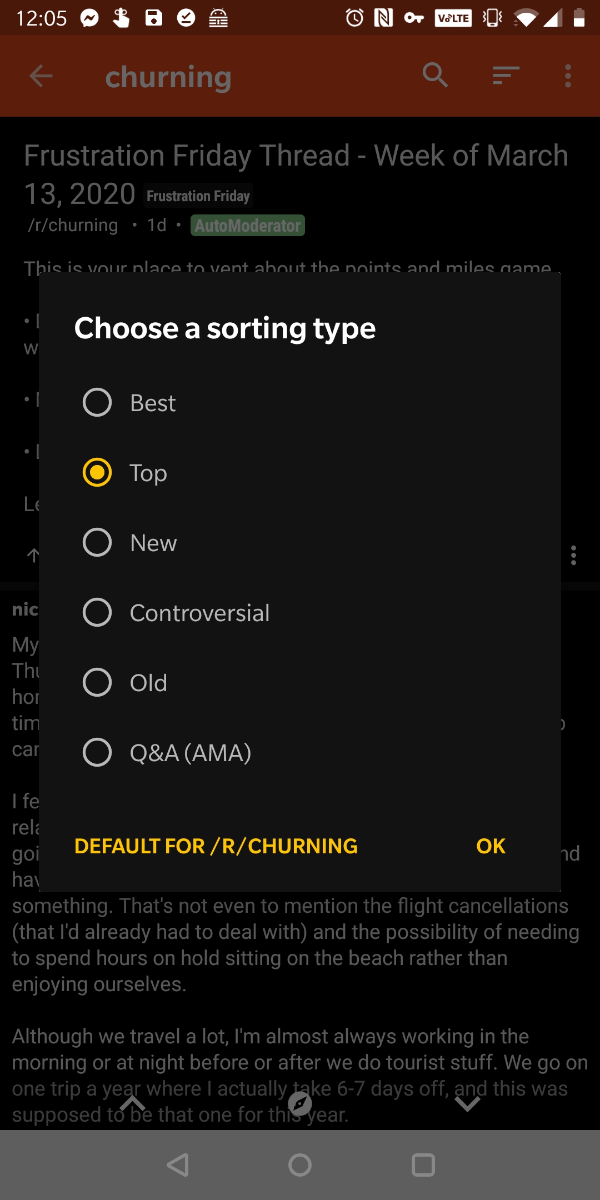Tap the back arrow in the app bar
This screenshot has height=1200, width=600.
tap(39, 77)
